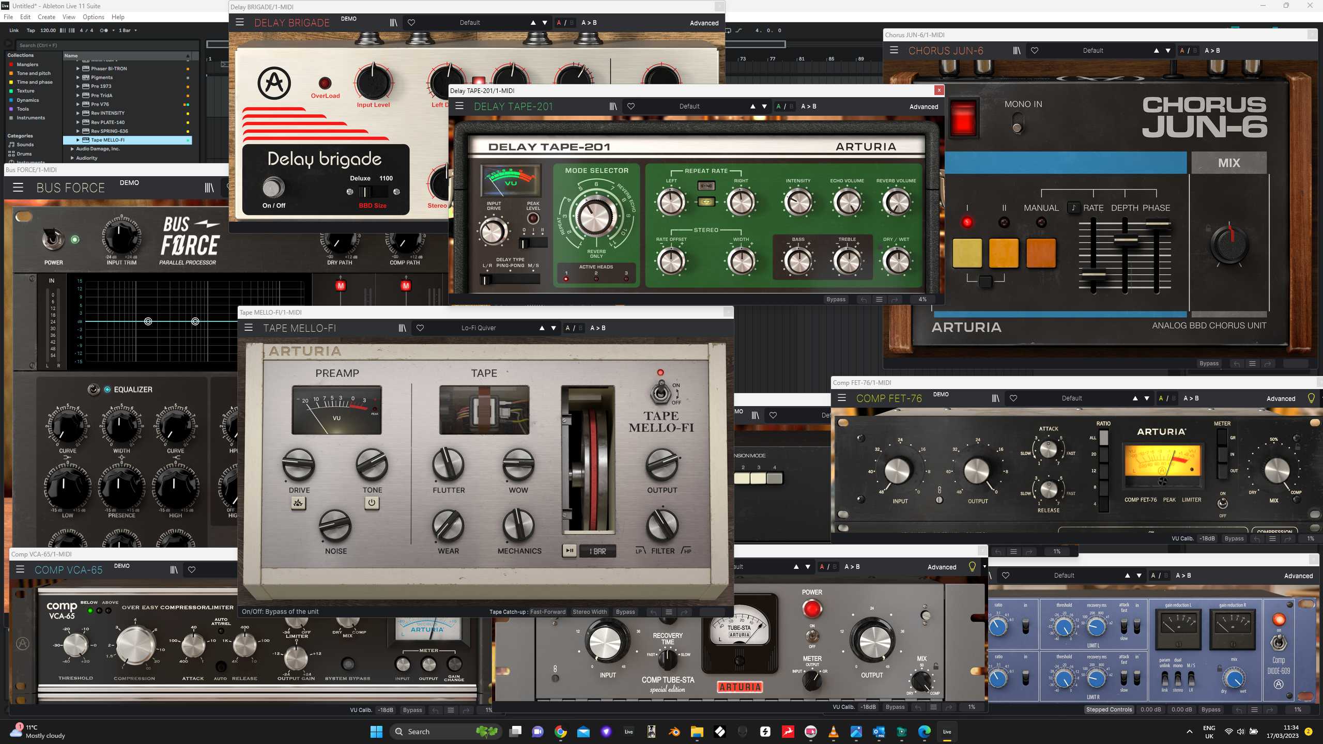Select previous preset arrow in Tape MELLO-FI
This screenshot has width=1323, height=744.
542,328
